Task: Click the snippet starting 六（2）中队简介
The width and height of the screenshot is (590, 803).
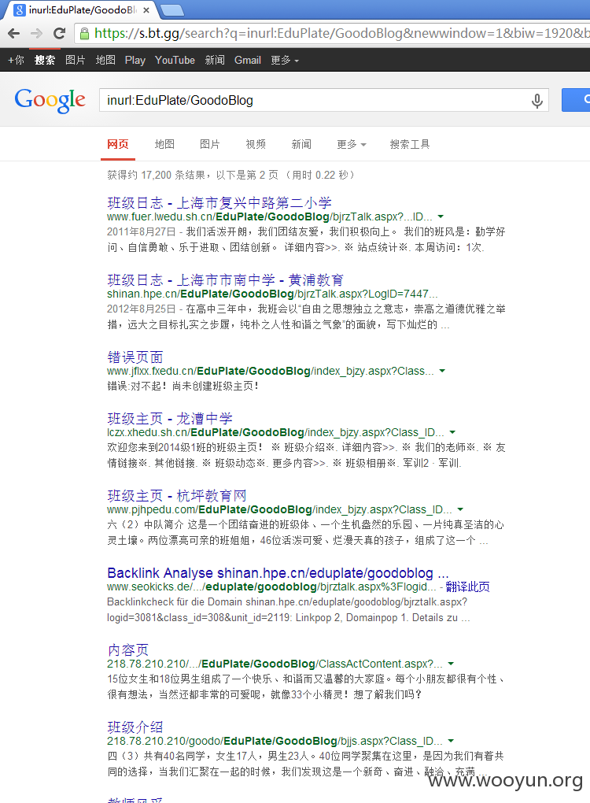Action: (305, 533)
